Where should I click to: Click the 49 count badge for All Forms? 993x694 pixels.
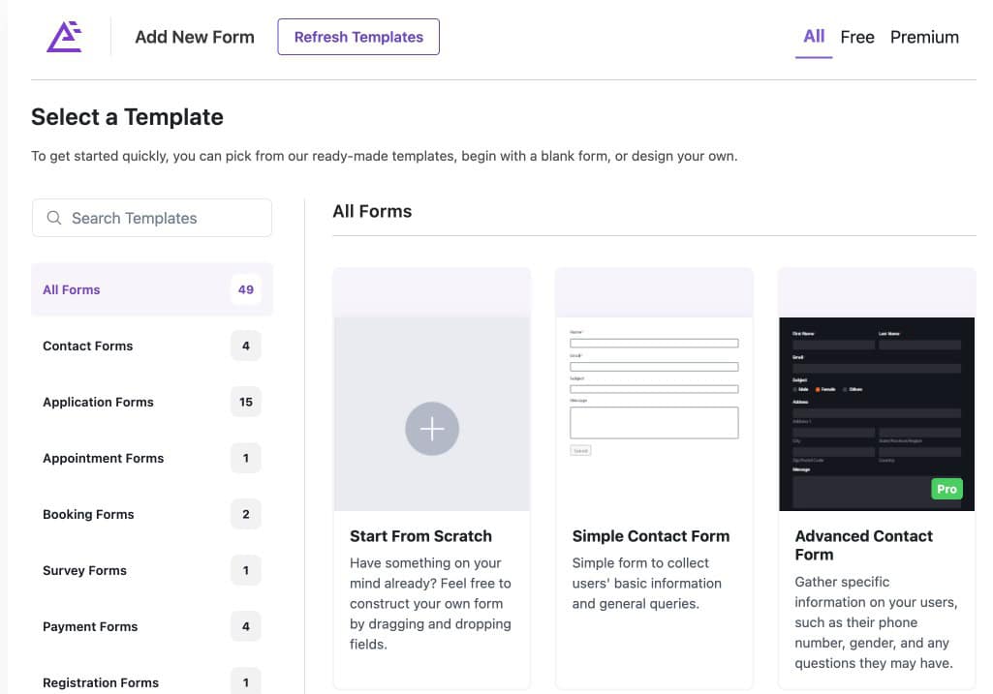point(246,289)
